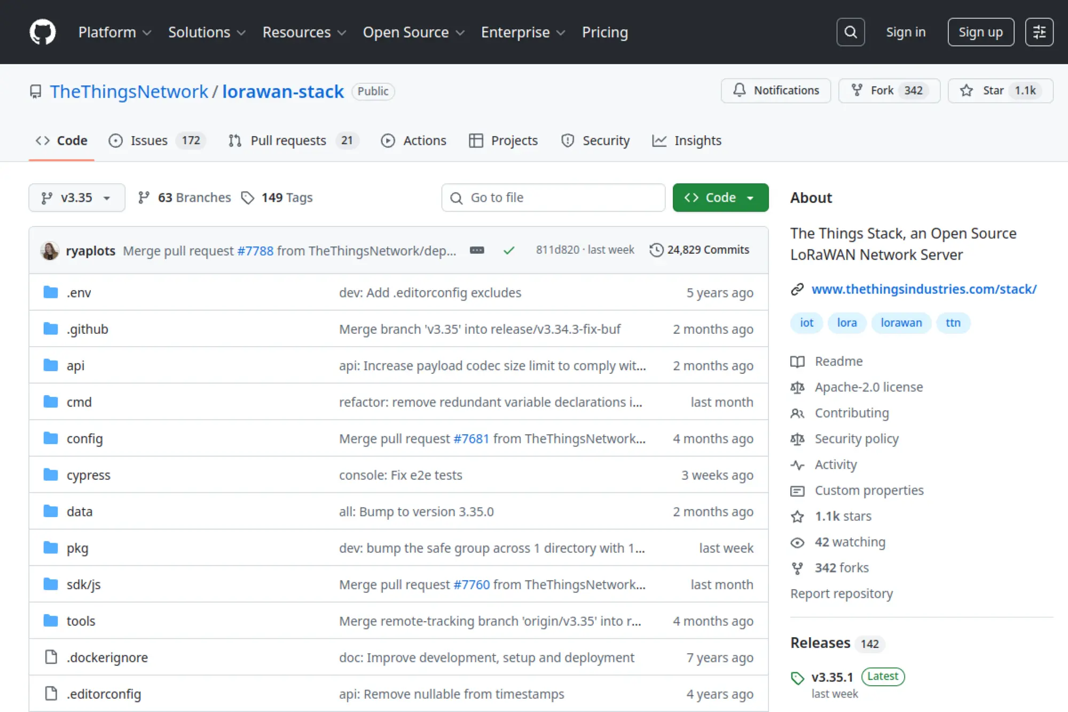Screen dimensions: 1068x712
Task: Click the notifications bell icon
Action: (x=740, y=90)
